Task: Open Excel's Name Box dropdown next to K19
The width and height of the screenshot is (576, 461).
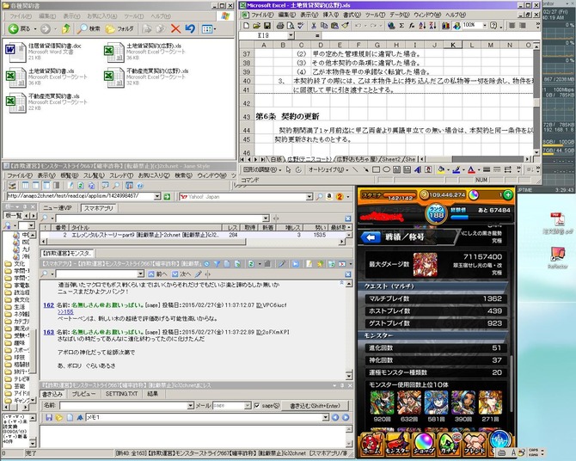Action: point(291,35)
